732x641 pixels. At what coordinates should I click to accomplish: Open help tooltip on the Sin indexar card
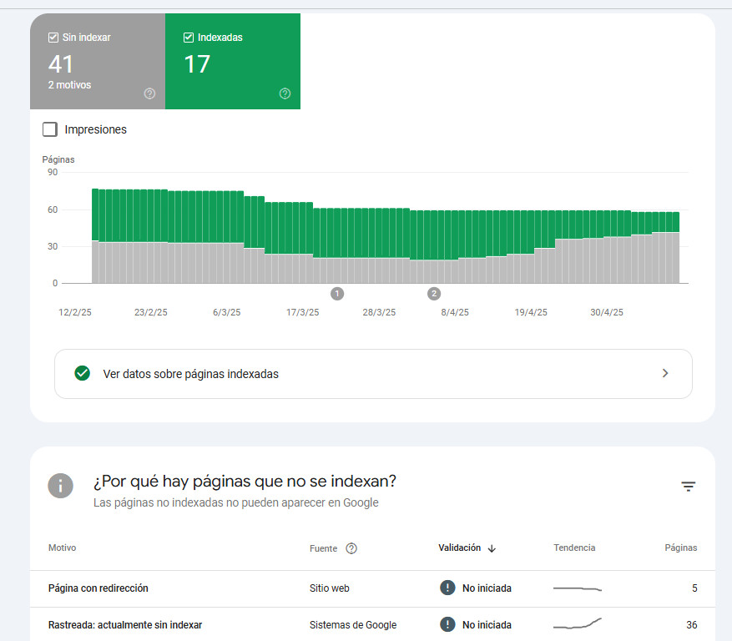150,94
